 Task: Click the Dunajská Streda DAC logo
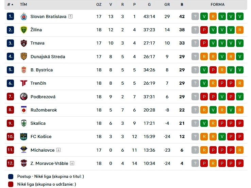(24, 56)
